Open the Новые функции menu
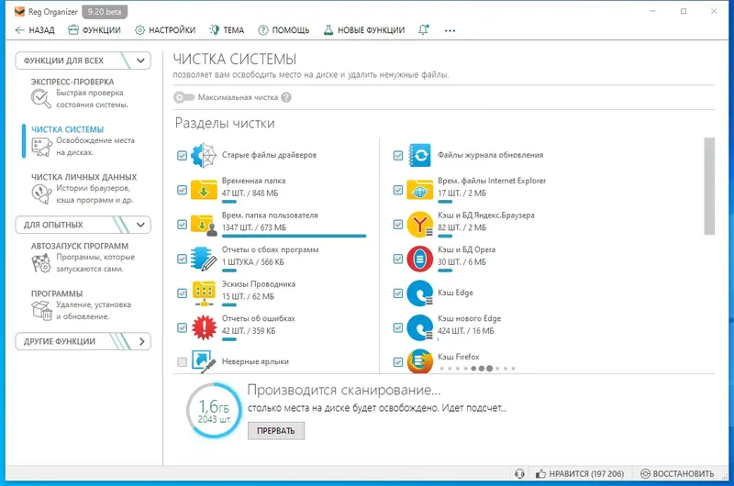The width and height of the screenshot is (734, 486). [x=364, y=30]
